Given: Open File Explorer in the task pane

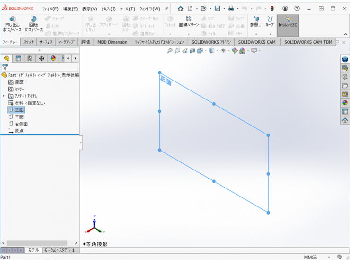Looking at the screenshot, I should (x=345, y=85).
